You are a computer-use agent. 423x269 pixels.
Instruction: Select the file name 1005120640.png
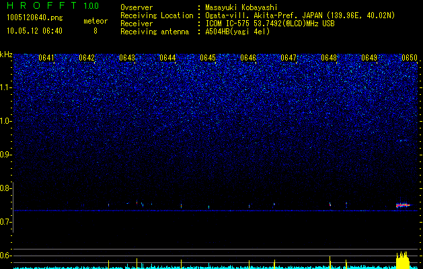click(35, 17)
